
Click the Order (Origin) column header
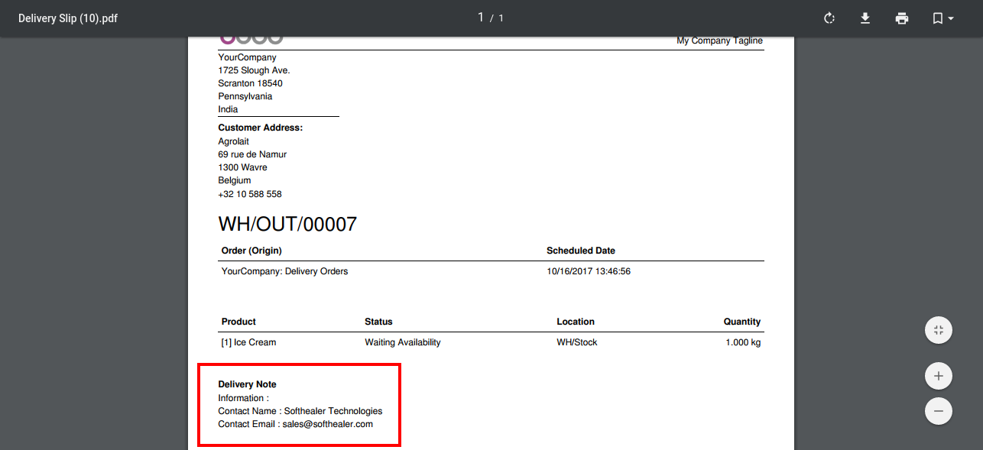coord(251,251)
